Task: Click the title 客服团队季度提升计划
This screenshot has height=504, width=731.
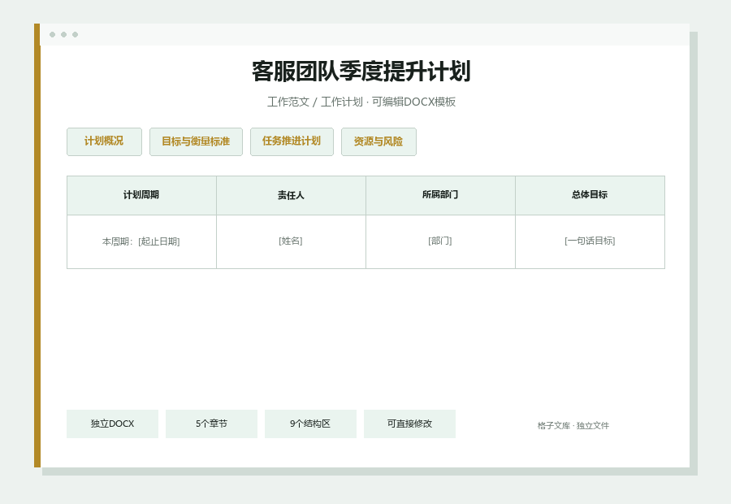Action: point(361,72)
